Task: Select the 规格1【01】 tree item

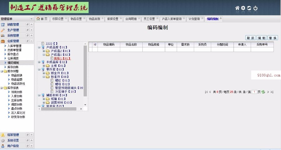Action: [x=62, y=59]
